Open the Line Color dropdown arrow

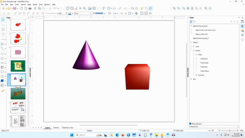(x=72, y=13)
